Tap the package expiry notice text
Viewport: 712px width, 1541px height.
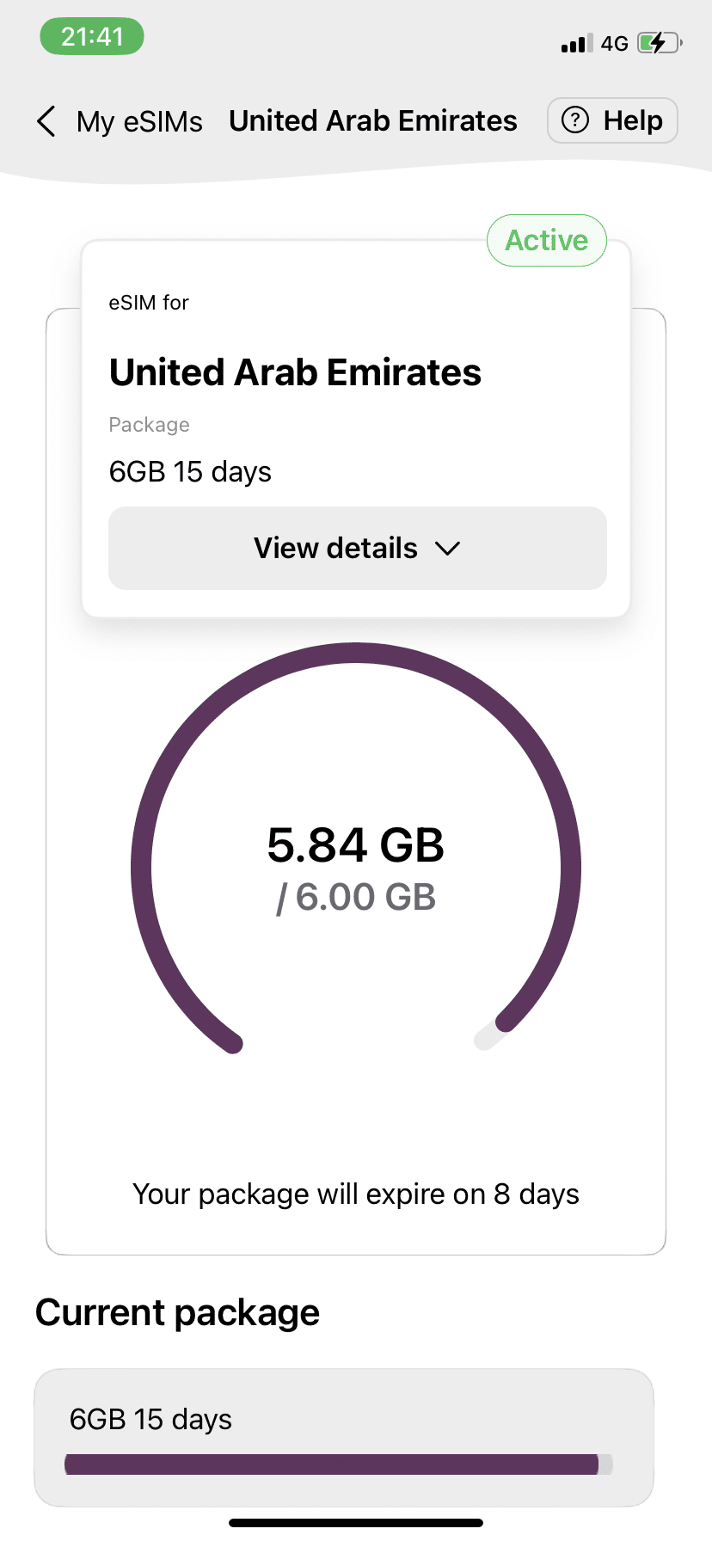(x=356, y=1194)
